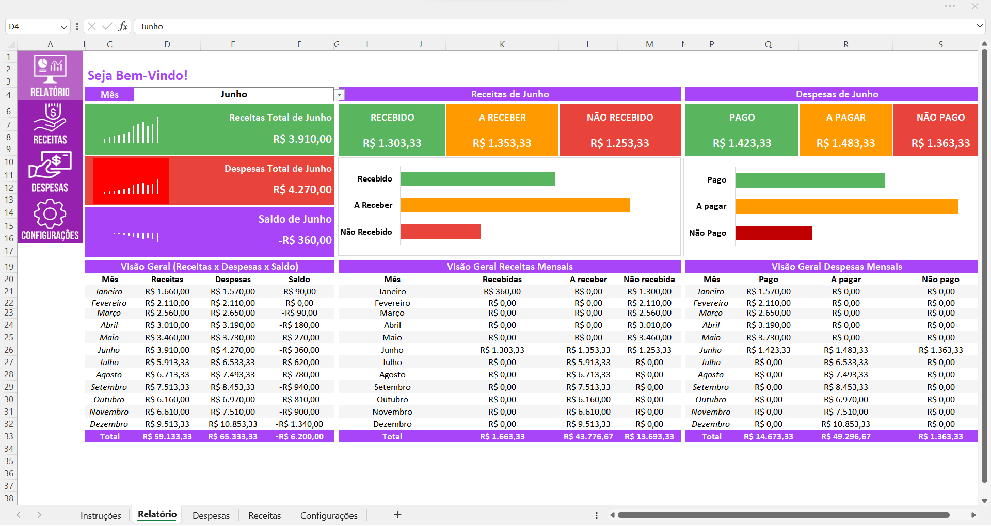Select cell R$ 43.776,67 total a receber
The image size is (991, 526).
(588, 436)
